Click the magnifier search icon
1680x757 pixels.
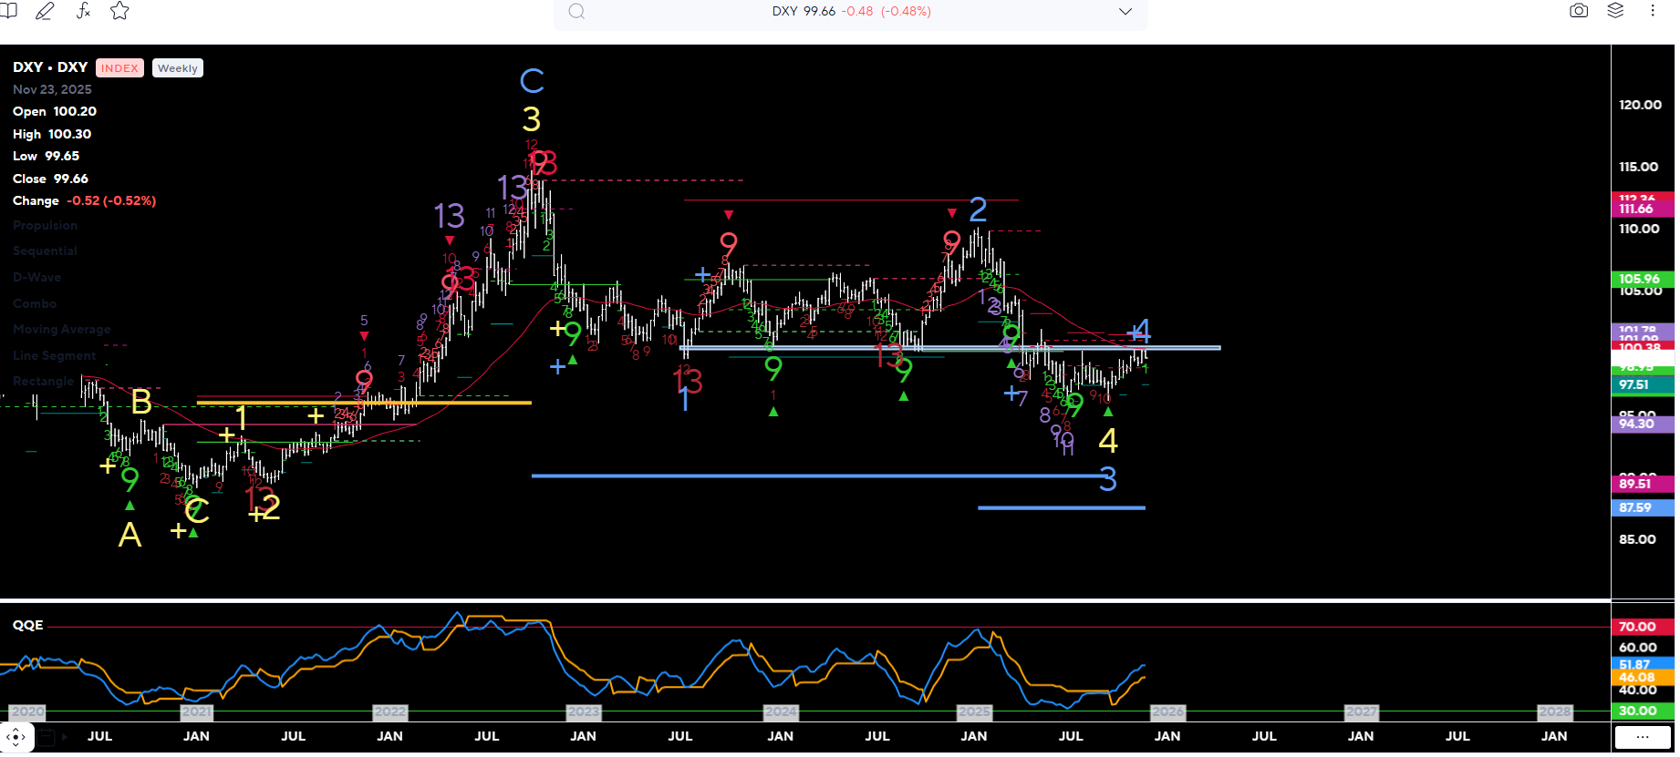point(576,12)
